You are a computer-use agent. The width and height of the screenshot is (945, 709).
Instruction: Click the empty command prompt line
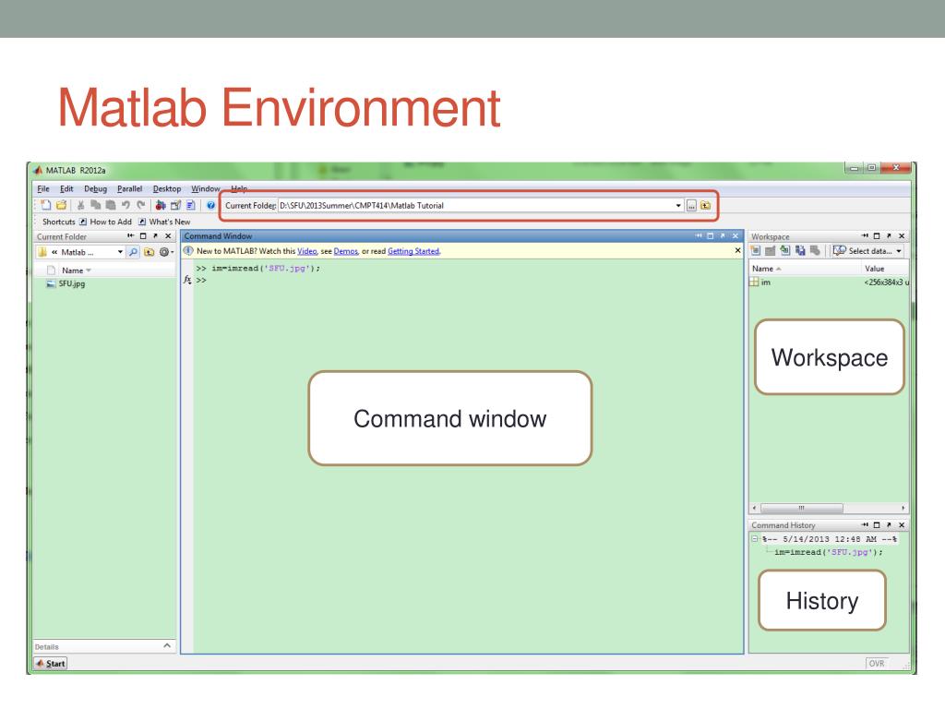[x=470, y=281]
